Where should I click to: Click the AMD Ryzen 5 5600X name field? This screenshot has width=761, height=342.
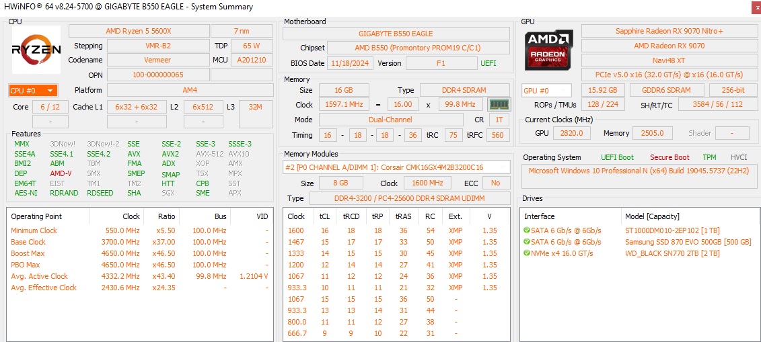pos(139,31)
